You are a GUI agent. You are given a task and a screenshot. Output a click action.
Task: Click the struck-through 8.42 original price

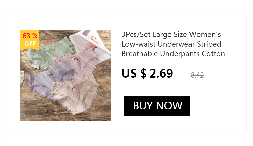197,75
